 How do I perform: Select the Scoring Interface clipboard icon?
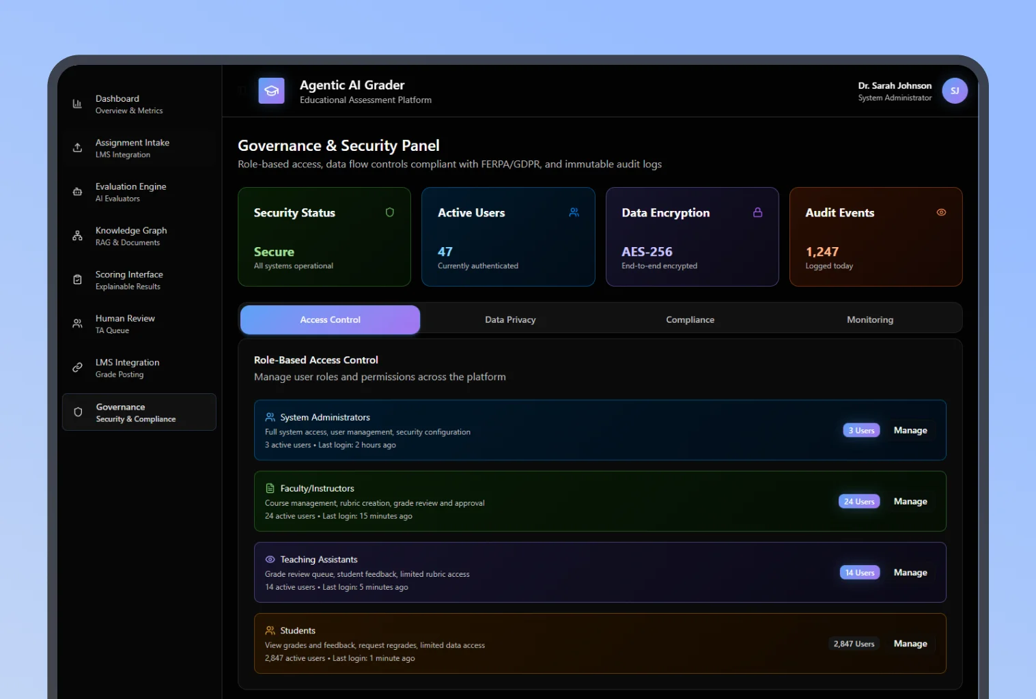tap(79, 279)
